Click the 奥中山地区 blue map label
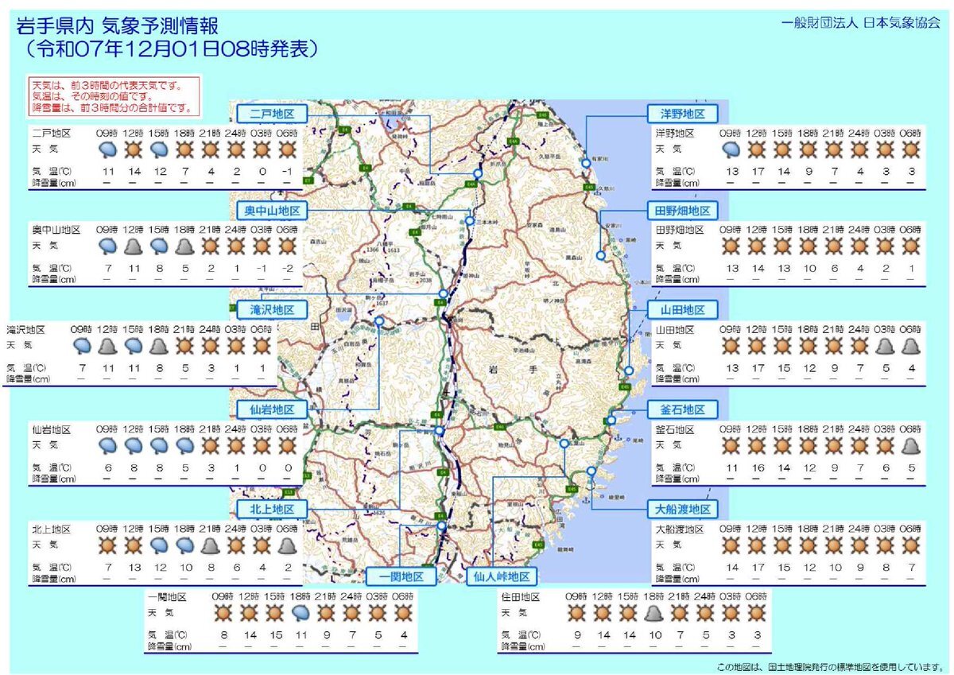Viewport: 954px width, 675px height. click(x=271, y=211)
